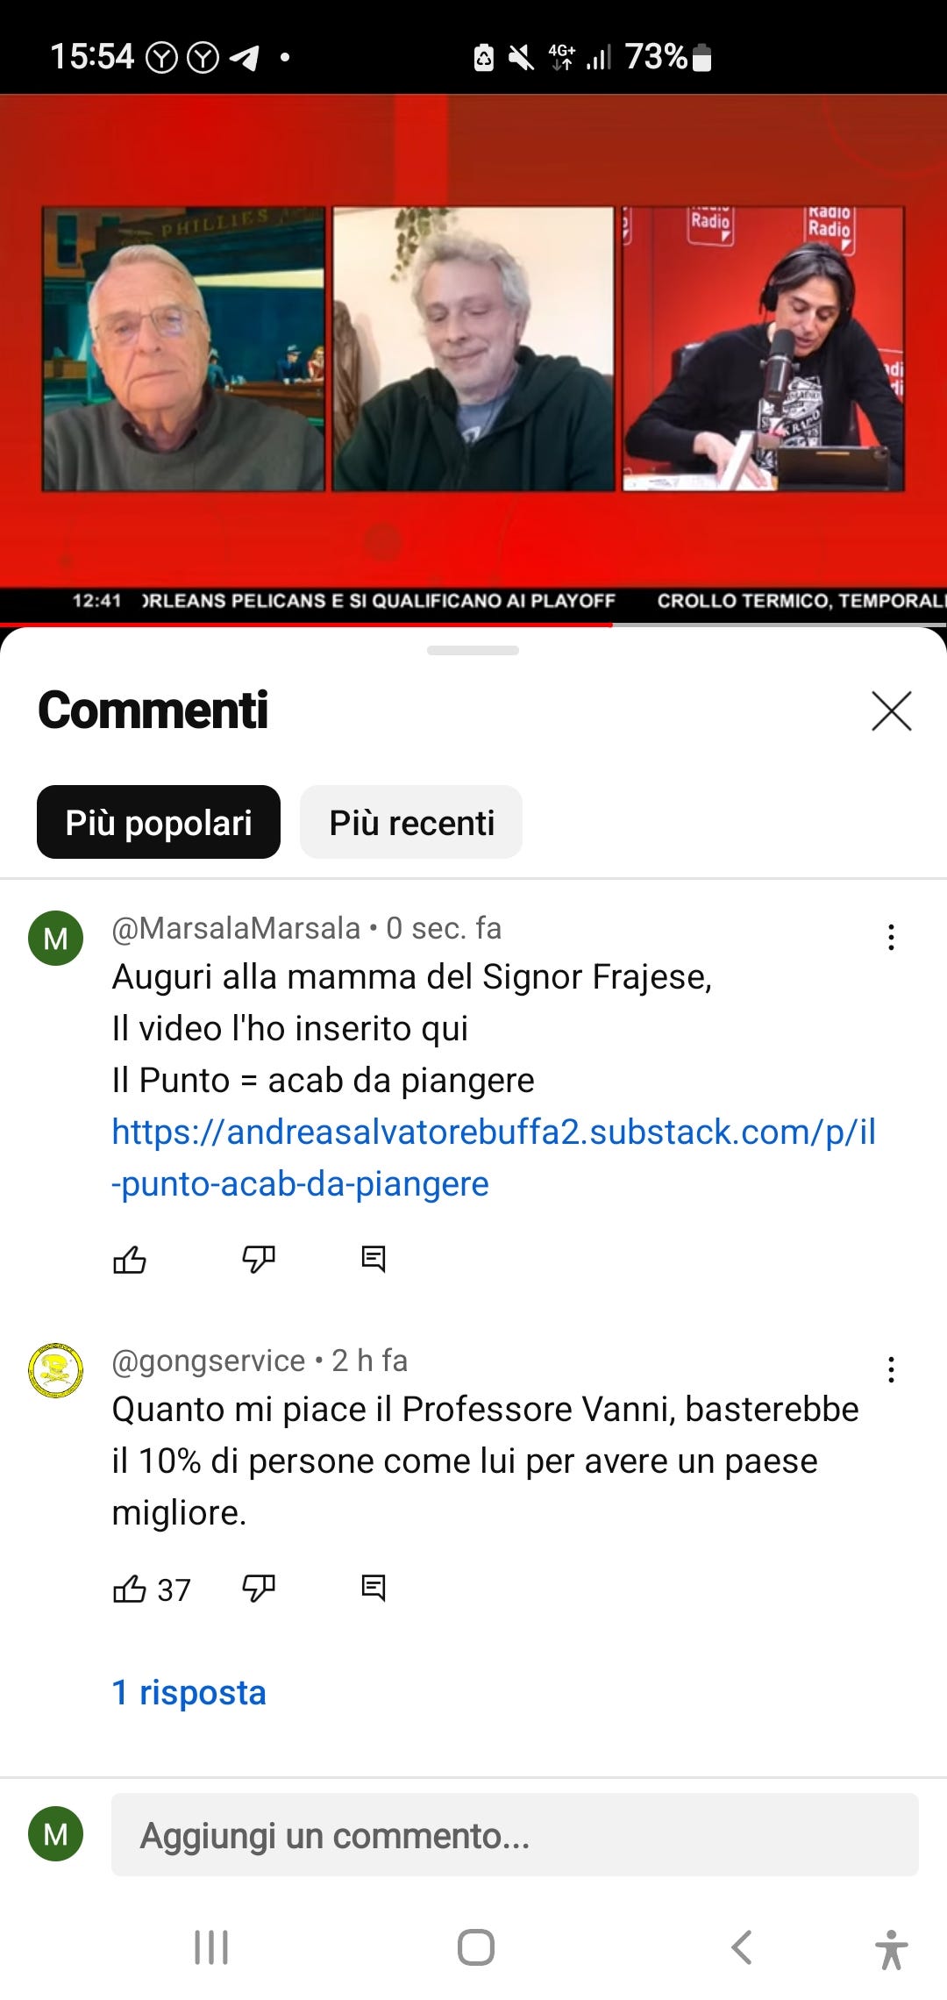Viewport: 947px width, 2000px height.
Task: Tap the Android back navigation arrow
Action: [x=742, y=1948]
